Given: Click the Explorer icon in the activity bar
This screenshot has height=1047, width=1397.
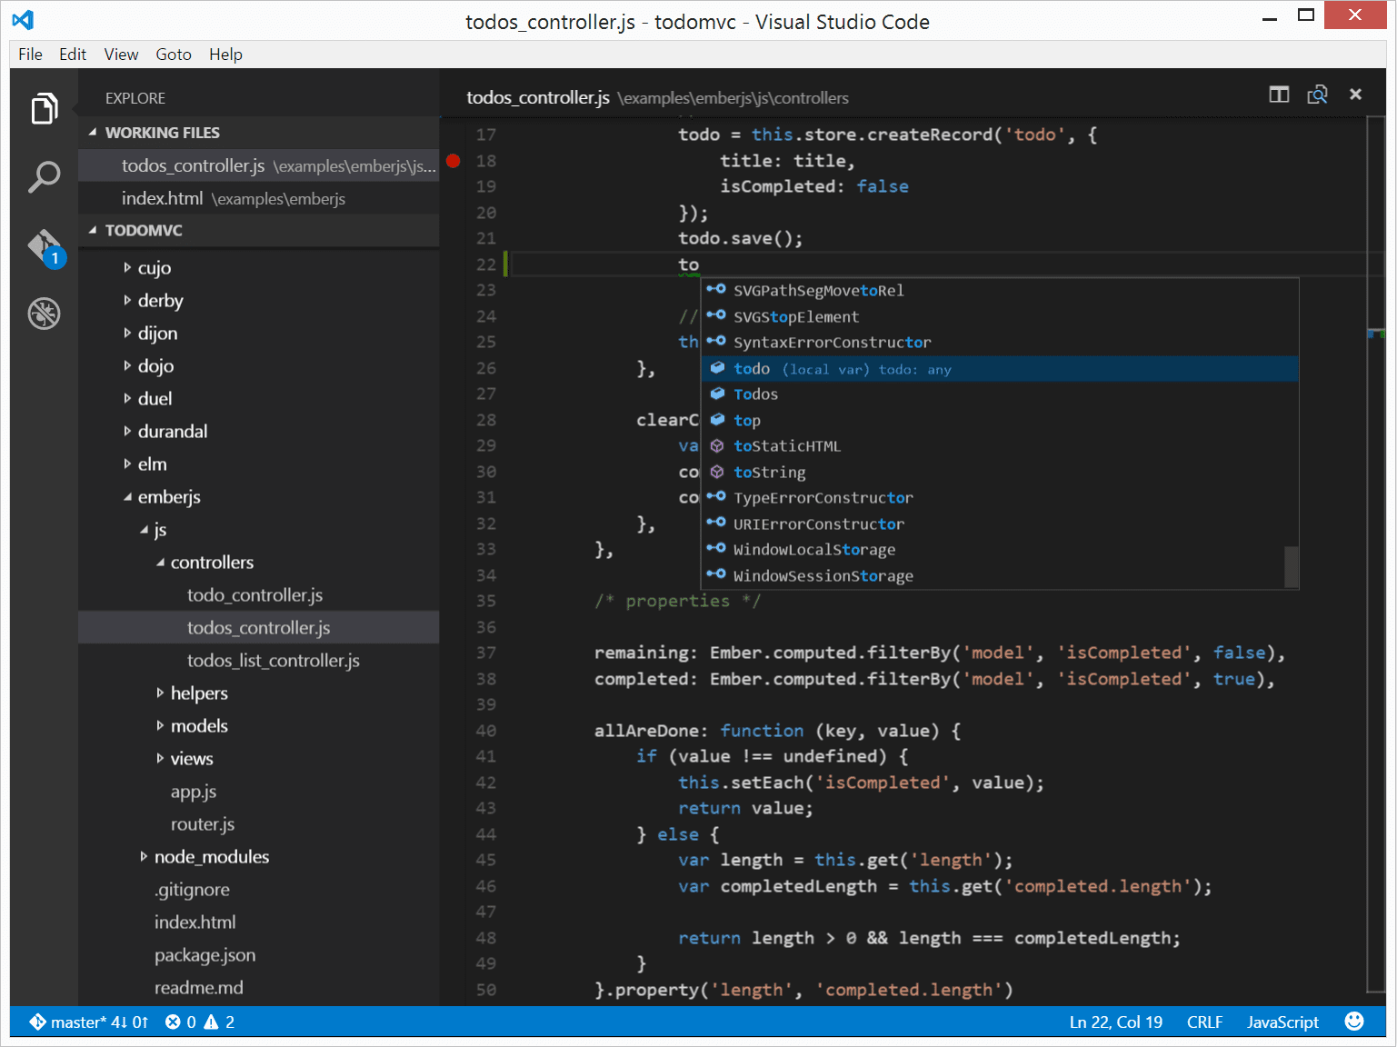Looking at the screenshot, I should [44, 108].
